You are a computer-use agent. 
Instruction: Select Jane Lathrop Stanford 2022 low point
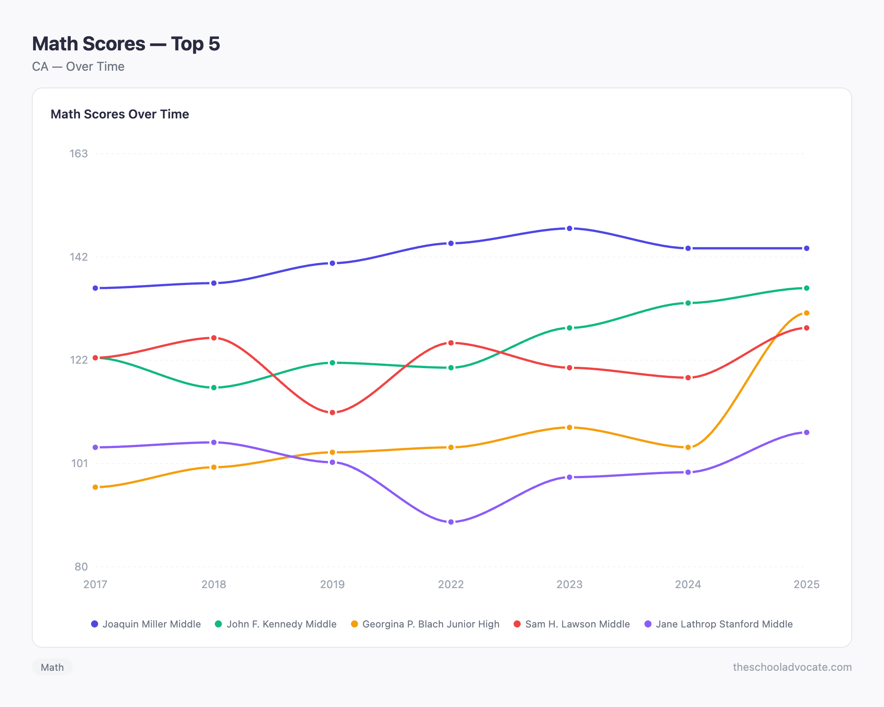[451, 522]
